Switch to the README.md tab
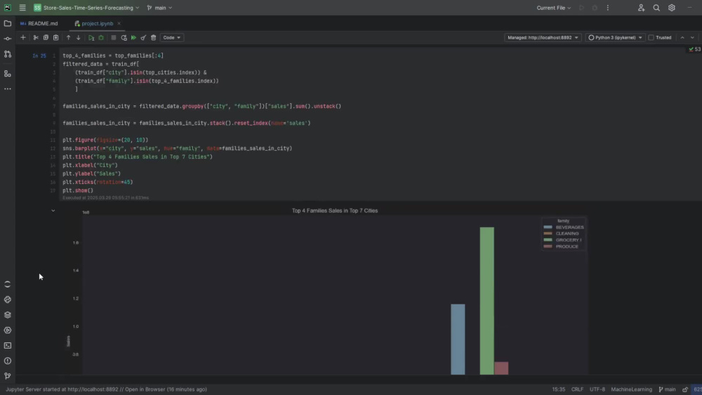This screenshot has height=395, width=702. (x=39, y=23)
